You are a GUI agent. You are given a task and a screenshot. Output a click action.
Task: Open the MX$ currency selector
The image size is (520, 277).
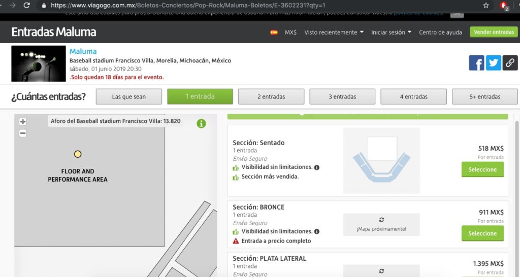pos(290,32)
